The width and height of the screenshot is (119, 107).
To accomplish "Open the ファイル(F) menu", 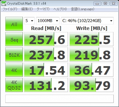I will pos(10,9).
